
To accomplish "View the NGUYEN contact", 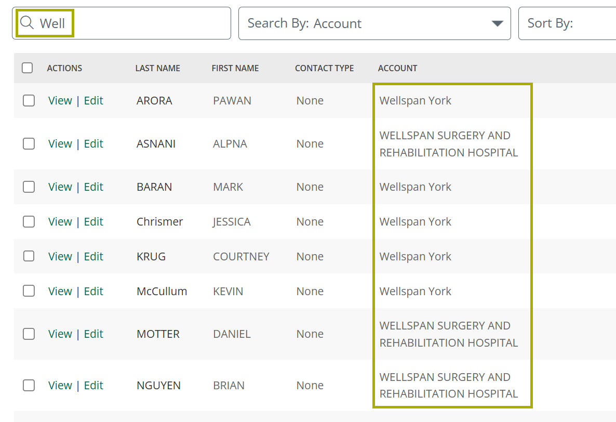I will [x=60, y=386].
